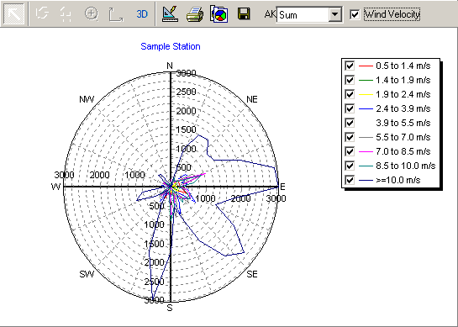Image resolution: width=458 pixels, height=327 pixels.
Task: Click the S compass label
Action: 170,308
